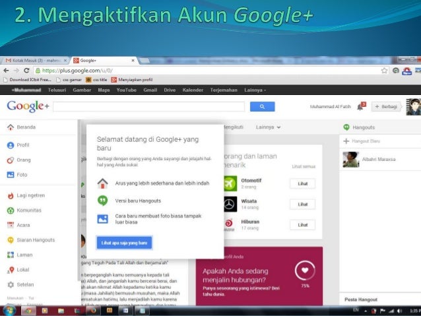Click the browser address bar URL
This screenshot has width=421, height=316.
pyautogui.click(x=77, y=71)
